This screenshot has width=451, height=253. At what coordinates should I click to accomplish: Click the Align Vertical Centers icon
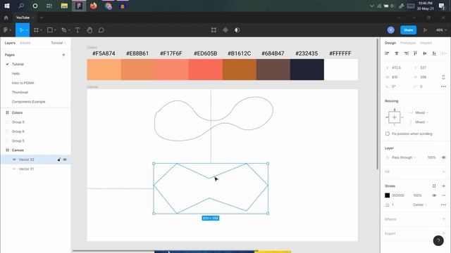(425, 53)
